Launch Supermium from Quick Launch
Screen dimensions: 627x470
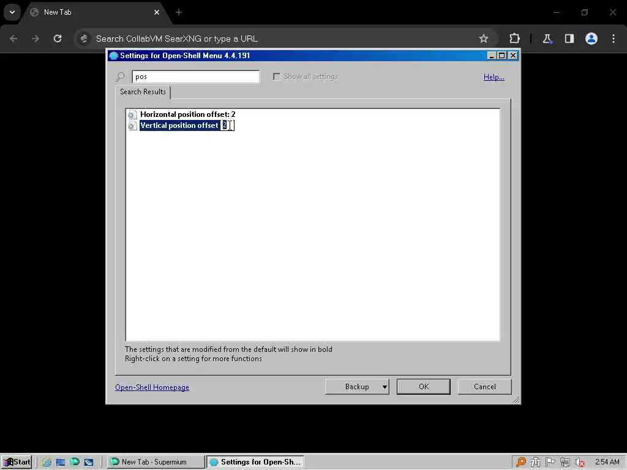pyautogui.click(x=75, y=462)
